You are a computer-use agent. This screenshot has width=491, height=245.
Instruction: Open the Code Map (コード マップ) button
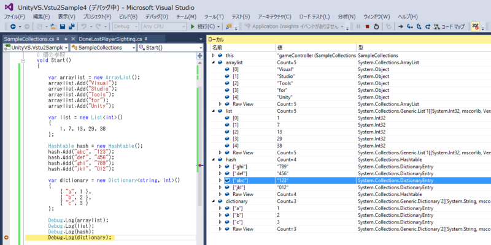click(449, 27)
